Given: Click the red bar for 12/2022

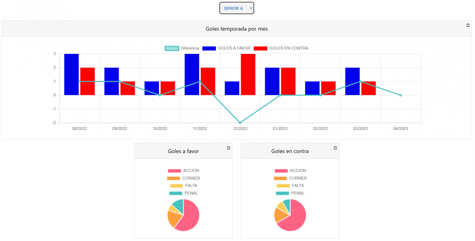Looking at the screenshot, I should (248, 75).
